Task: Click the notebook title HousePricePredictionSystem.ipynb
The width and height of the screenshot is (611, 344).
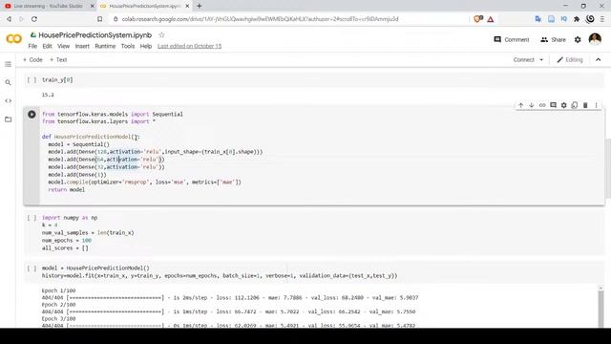Action: [95, 35]
